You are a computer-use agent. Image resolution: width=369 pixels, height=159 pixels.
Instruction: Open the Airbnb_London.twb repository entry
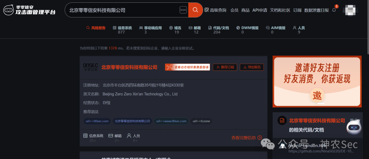(307, 146)
